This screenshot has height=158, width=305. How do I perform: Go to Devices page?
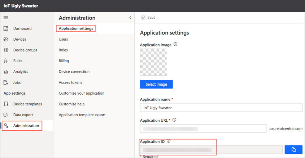19,39
